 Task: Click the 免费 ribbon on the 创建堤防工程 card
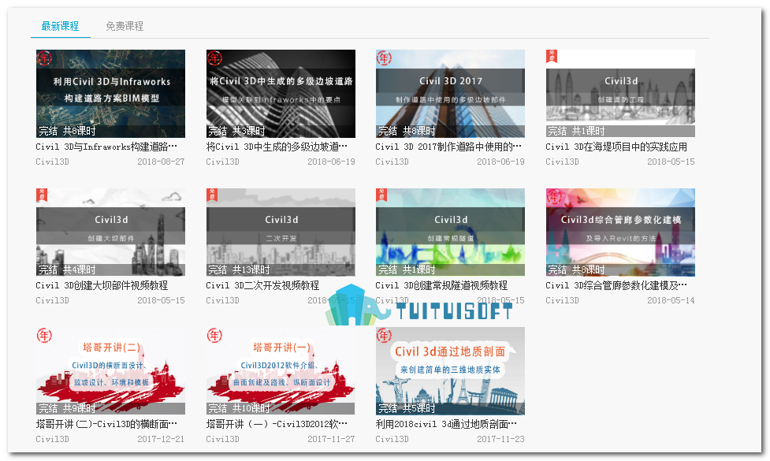[x=552, y=56]
